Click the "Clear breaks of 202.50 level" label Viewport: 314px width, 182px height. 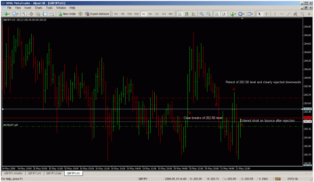(x=203, y=118)
